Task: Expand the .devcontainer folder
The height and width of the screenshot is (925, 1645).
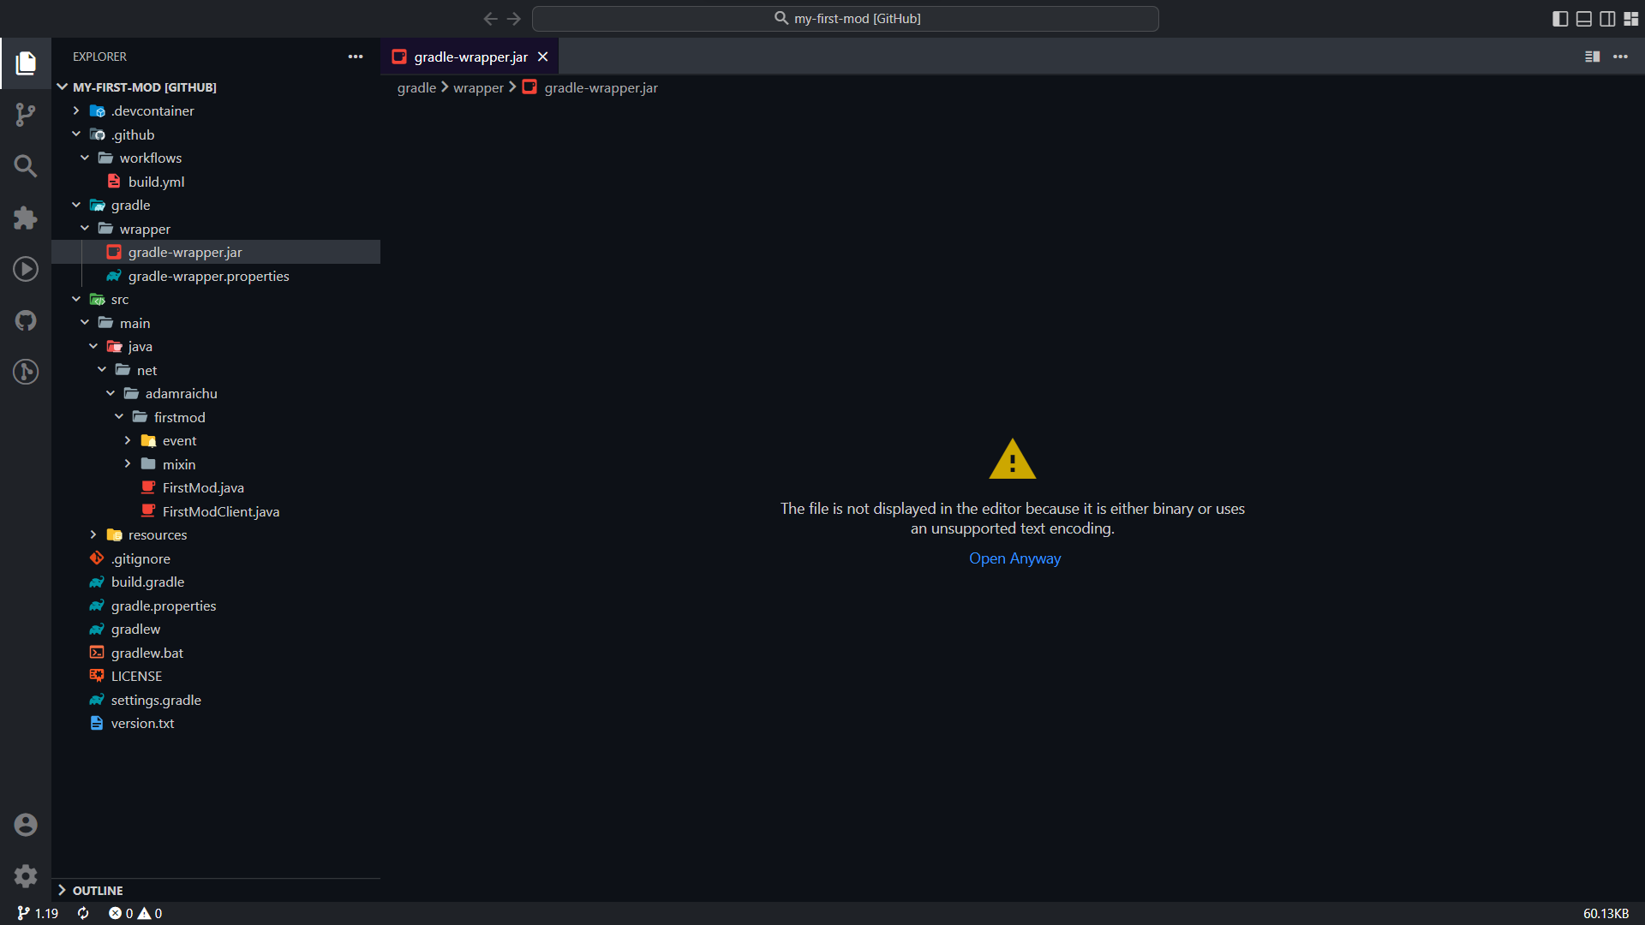Action: [x=153, y=110]
